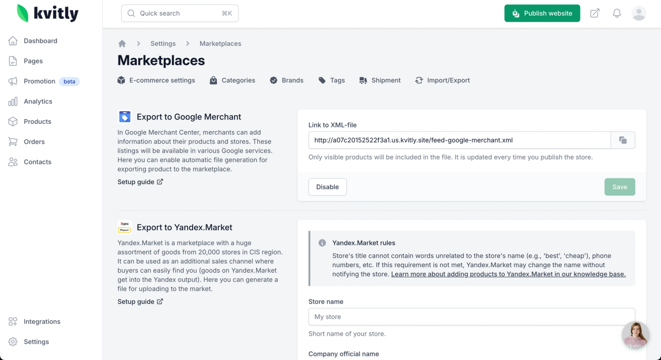
Task: Switch to the Categories tab
Action: coord(233,80)
